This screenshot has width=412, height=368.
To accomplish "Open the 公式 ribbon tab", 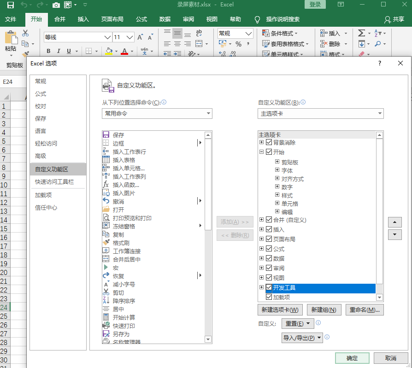I will pyautogui.click(x=141, y=19).
